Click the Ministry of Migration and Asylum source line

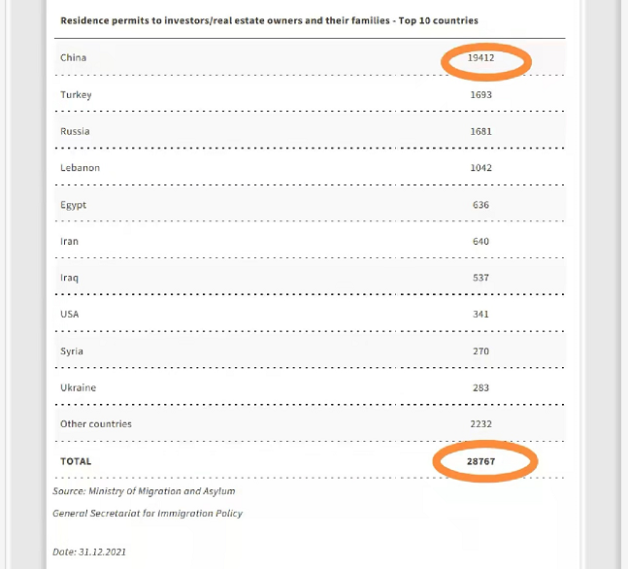click(144, 491)
